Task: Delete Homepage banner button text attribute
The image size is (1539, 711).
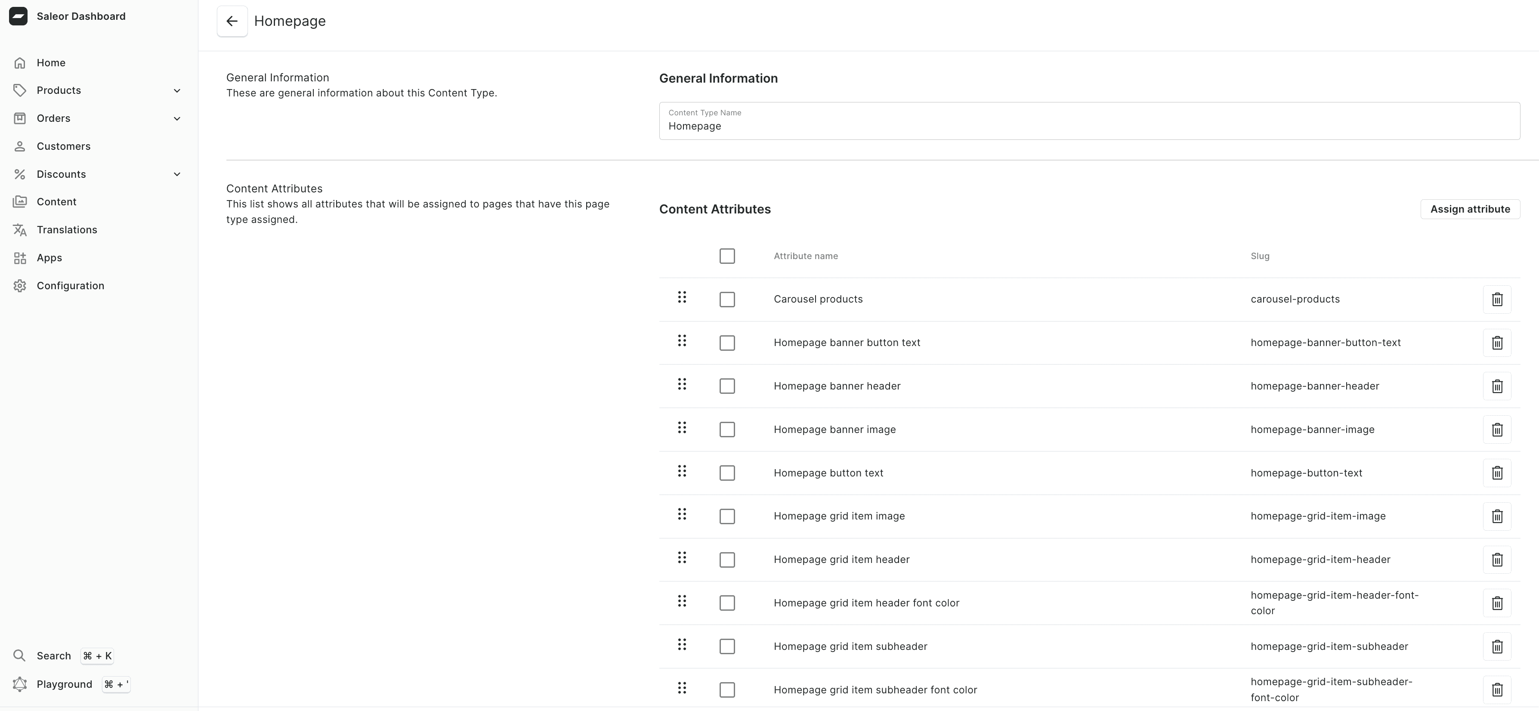Action: coord(1496,343)
